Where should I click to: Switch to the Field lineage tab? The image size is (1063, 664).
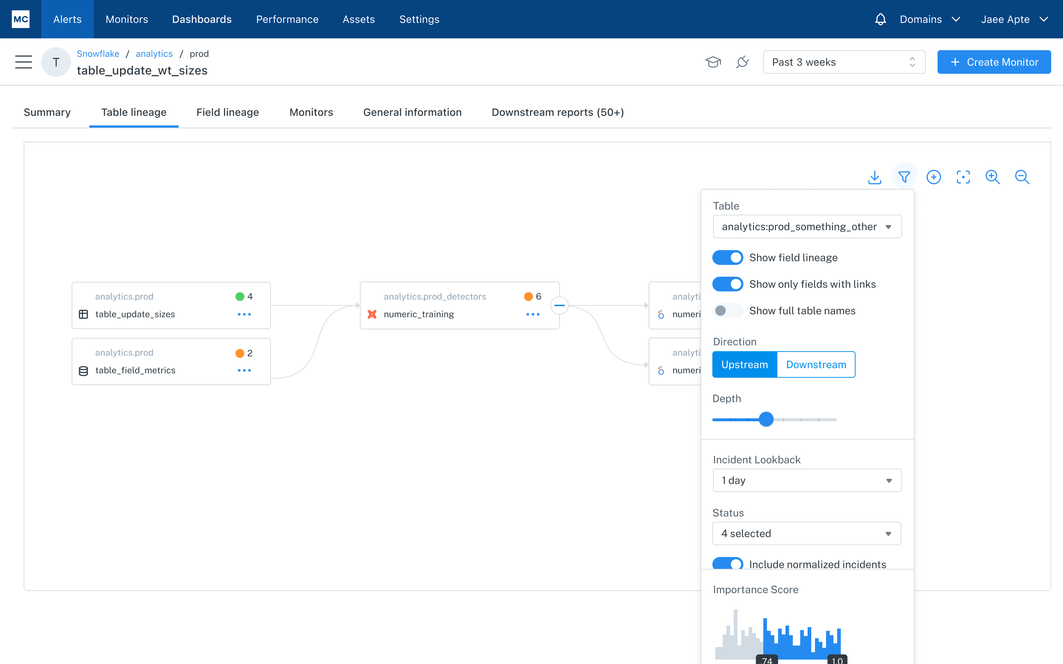[227, 113]
